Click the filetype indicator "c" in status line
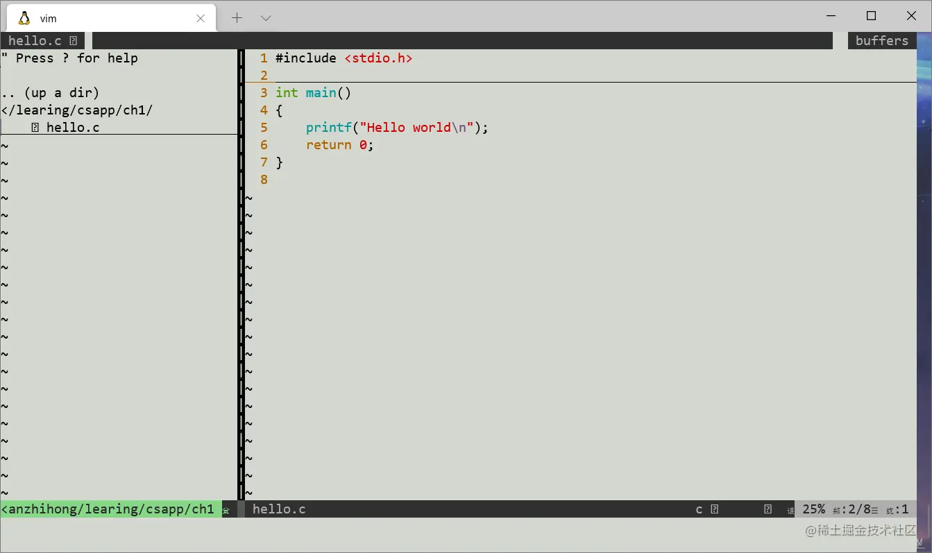Screen dimensions: 932x553 click(x=699, y=509)
